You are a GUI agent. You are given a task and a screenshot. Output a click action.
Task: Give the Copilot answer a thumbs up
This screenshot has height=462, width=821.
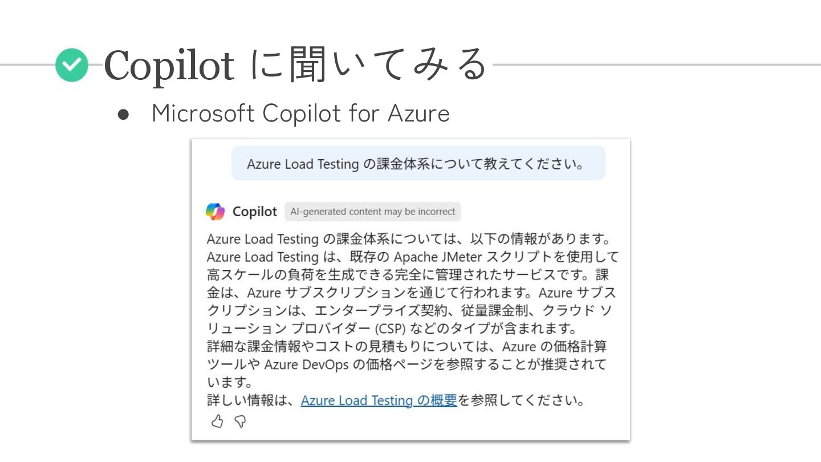pyautogui.click(x=217, y=422)
